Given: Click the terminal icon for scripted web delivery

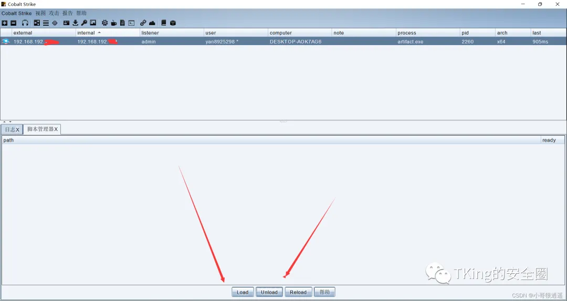Looking at the screenshot, I should click(132, 23).
